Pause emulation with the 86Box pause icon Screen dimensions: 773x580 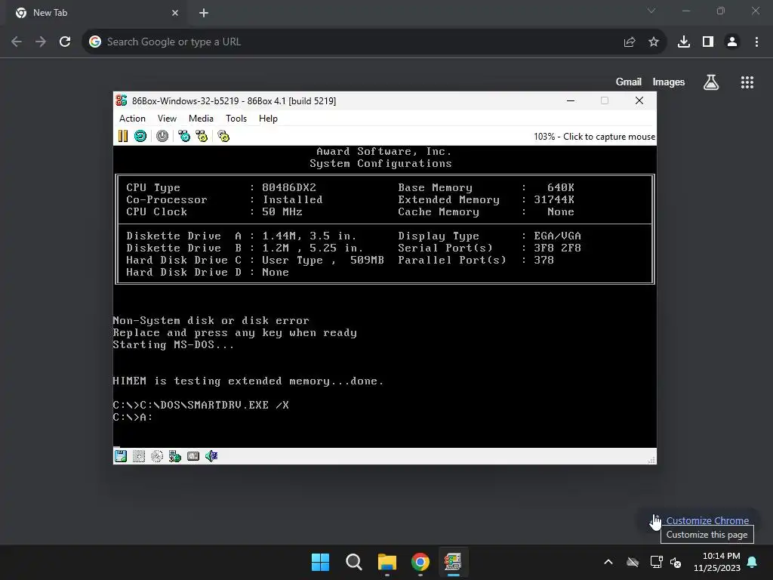pos(123,136)
